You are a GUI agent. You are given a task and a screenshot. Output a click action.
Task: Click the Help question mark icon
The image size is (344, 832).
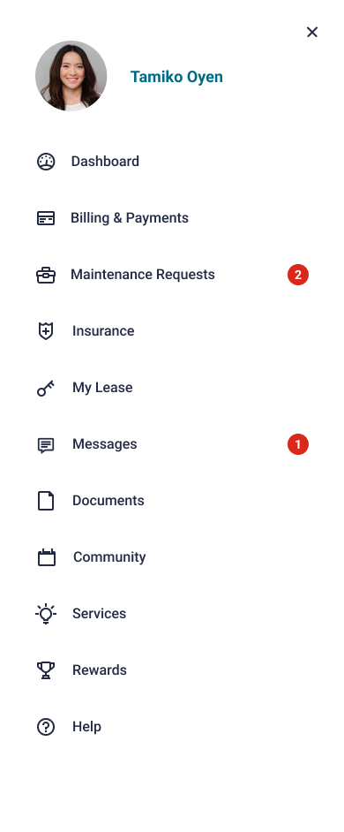tap(46, 727)
